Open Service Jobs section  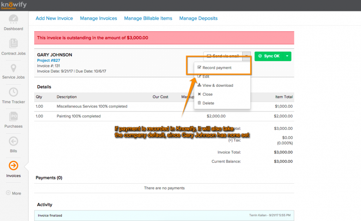13,72
